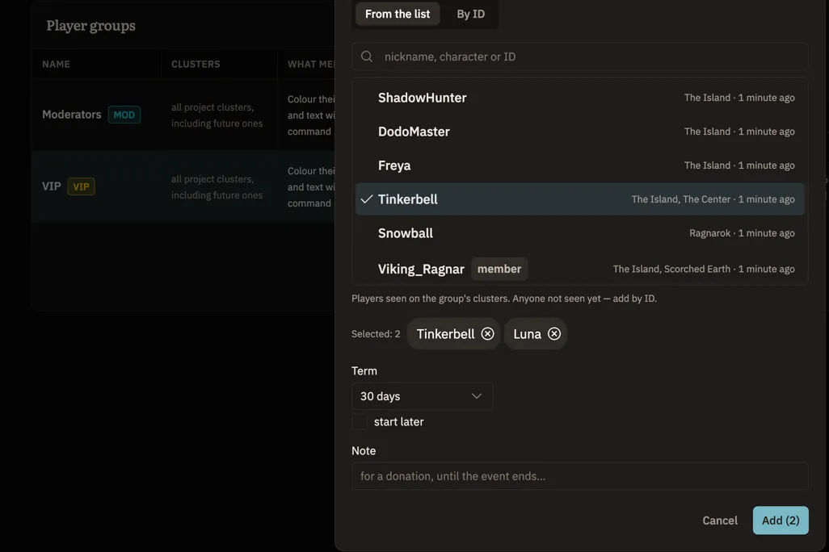829x552 pixels.
Task: Click into the Note text field
Action: tap(579, 476)
